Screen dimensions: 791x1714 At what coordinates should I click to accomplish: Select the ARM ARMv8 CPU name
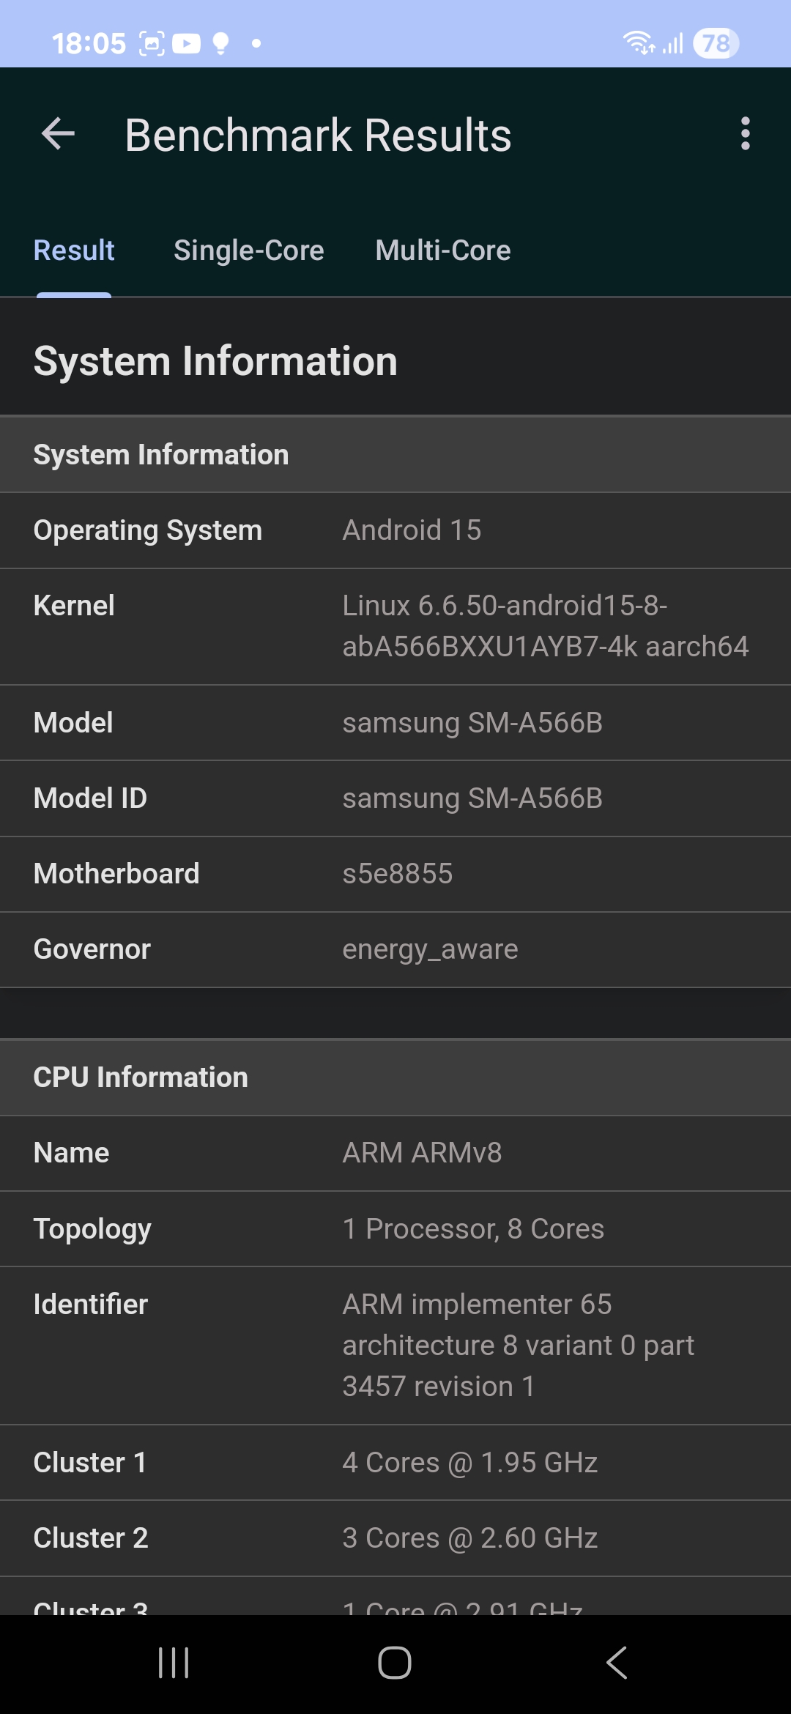423,1153
